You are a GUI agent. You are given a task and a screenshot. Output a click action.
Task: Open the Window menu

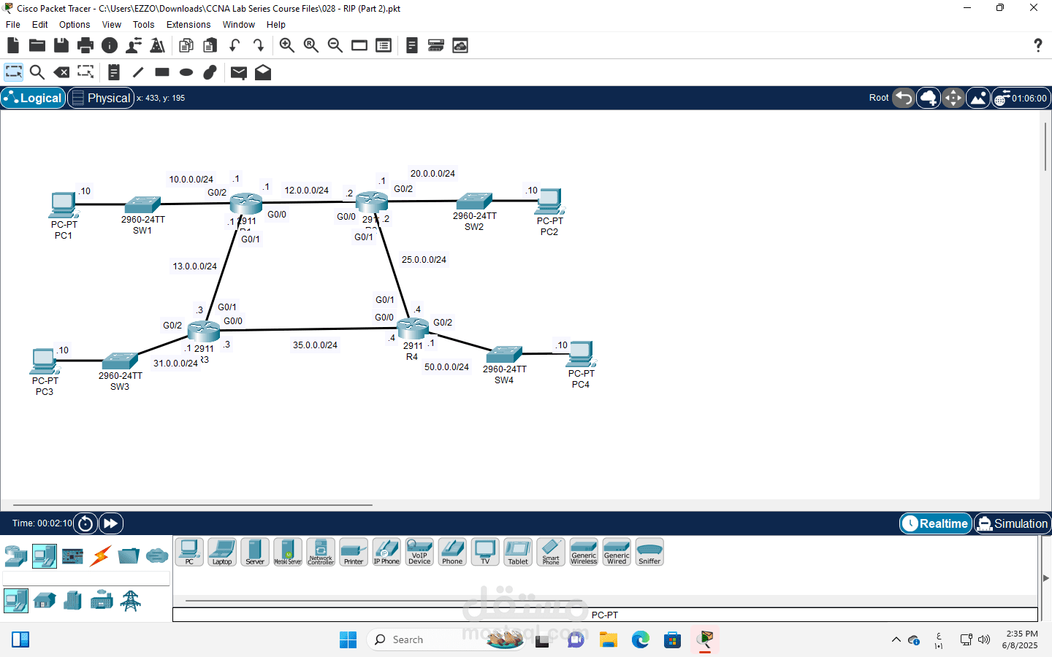[239, 24]
